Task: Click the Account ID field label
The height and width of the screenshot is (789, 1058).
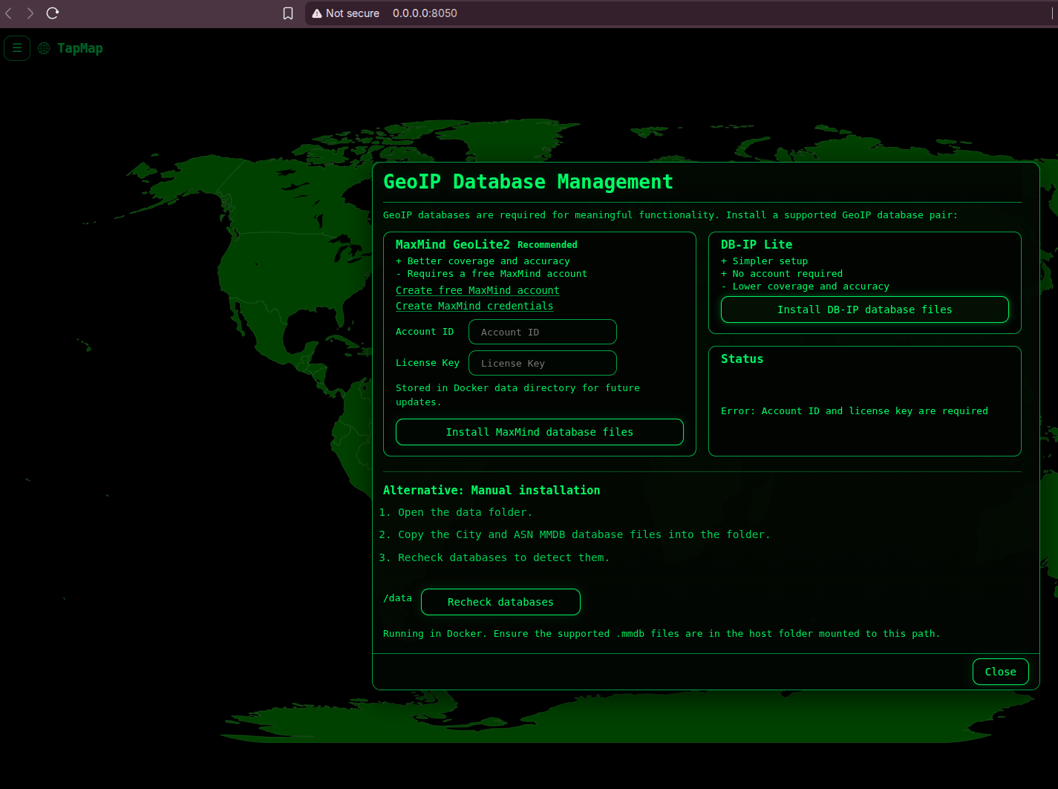Action: [x=425, y=332]
